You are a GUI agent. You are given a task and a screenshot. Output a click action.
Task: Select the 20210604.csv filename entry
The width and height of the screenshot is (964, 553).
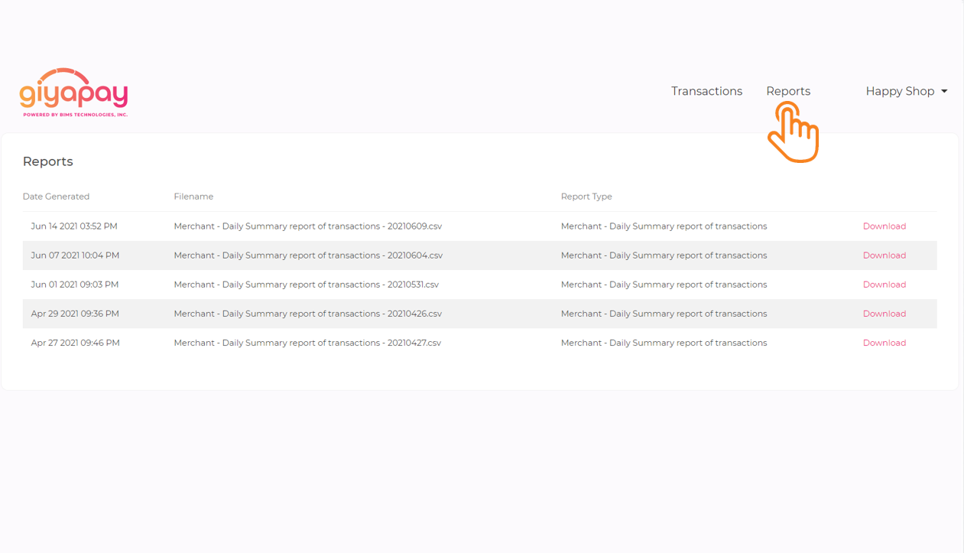click(307, 255)
